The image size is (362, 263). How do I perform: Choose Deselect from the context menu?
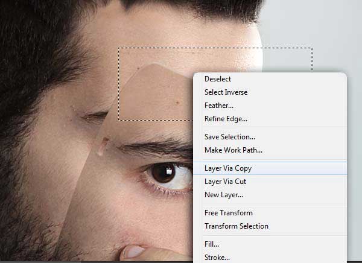270,79
